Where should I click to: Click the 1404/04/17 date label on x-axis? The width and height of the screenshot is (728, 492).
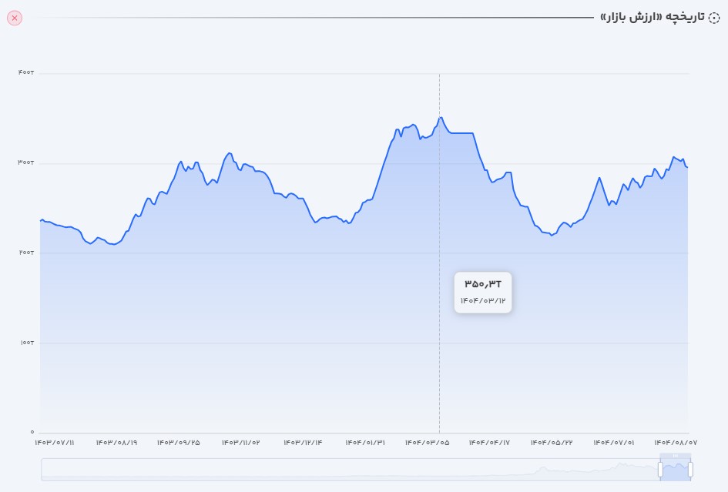489,443
